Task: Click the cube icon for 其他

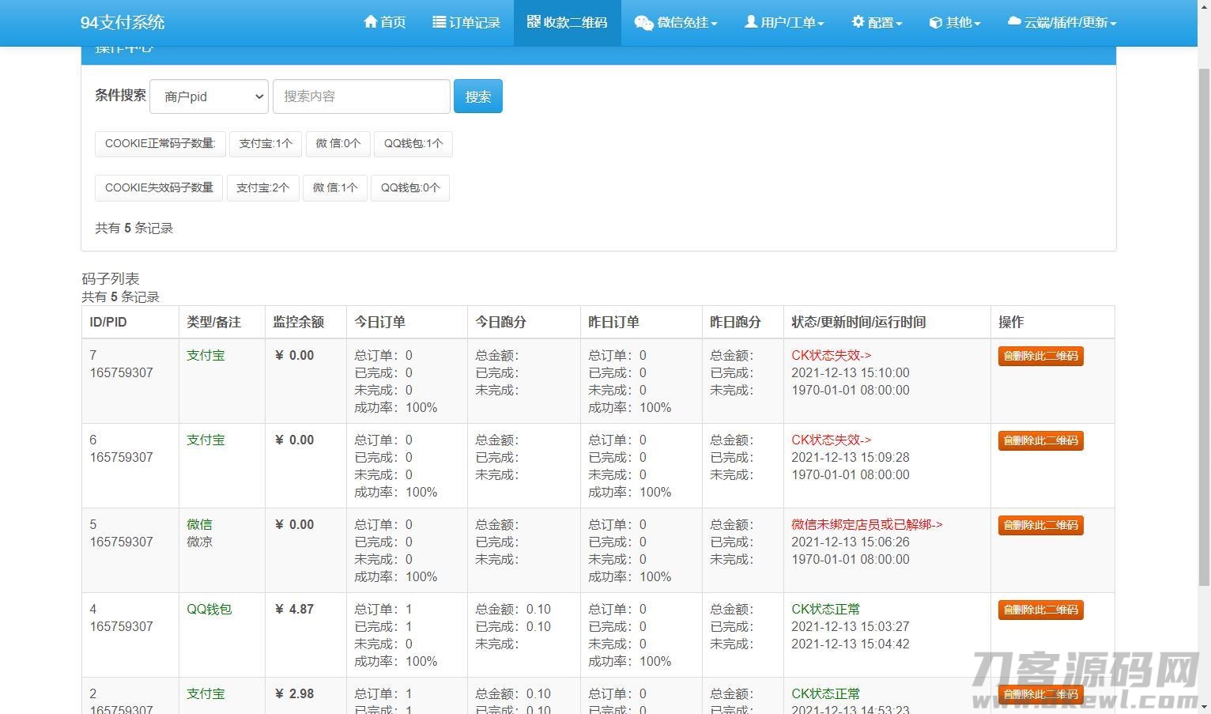Action: coord(935,23)
